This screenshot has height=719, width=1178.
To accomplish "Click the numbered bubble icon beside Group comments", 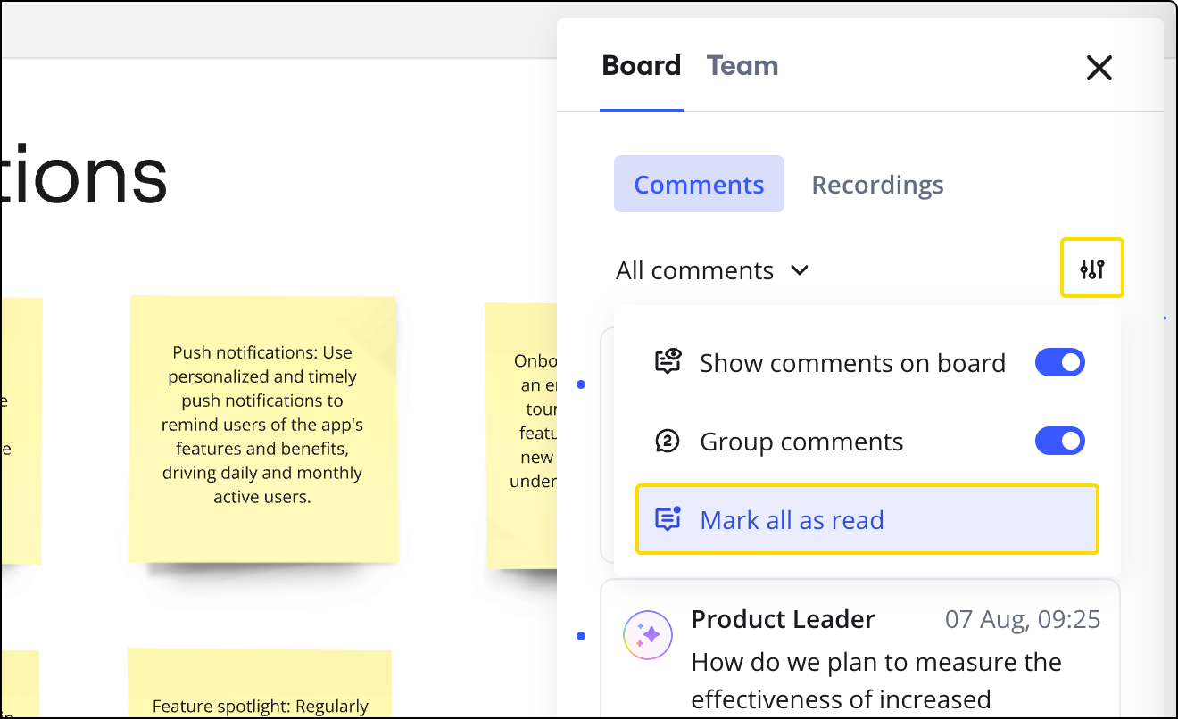I will point(668,442).
